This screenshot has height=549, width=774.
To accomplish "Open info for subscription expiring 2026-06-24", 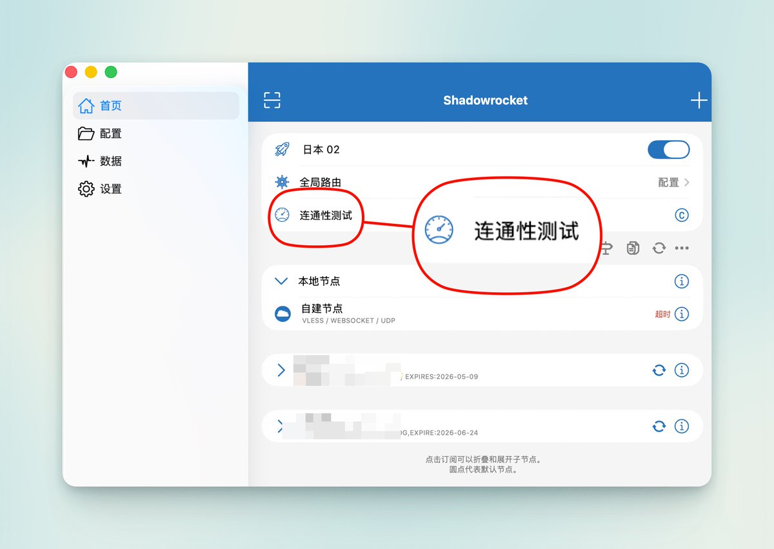I will point(681,426).
